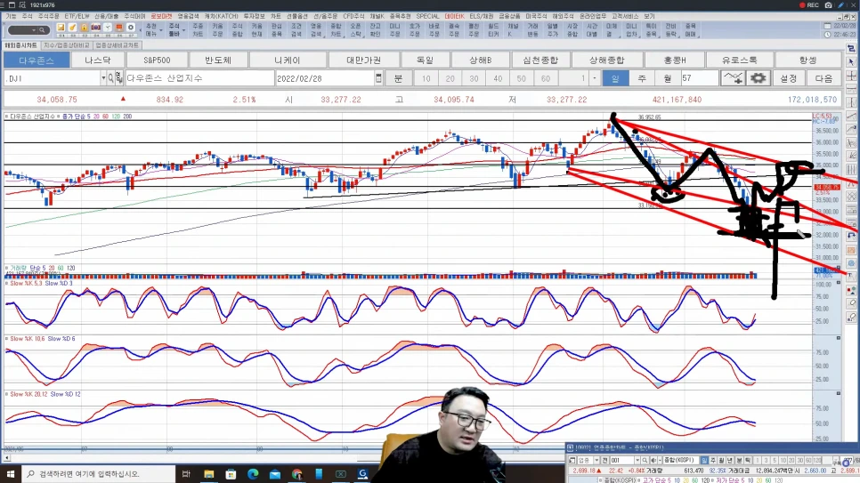Viewport: 860px width, 483px height.
Task: Open File Explorer from taskbar
Action: 209,474
